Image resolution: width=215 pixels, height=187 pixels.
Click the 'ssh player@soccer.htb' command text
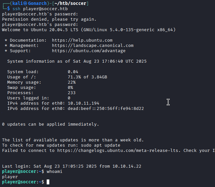38,9
